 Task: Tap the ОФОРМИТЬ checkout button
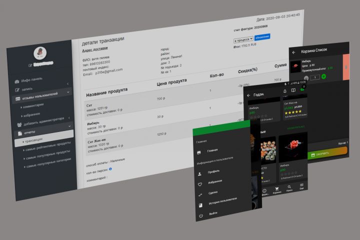point(327,153)
